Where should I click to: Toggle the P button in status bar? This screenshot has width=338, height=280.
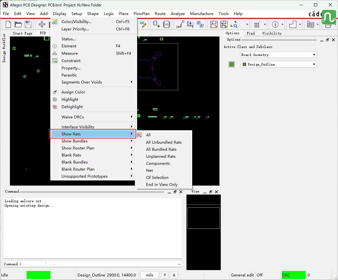[x=165, y=275]
